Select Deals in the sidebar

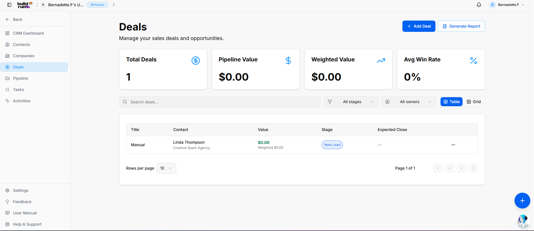pyautogui.click(x=34, y=67)
